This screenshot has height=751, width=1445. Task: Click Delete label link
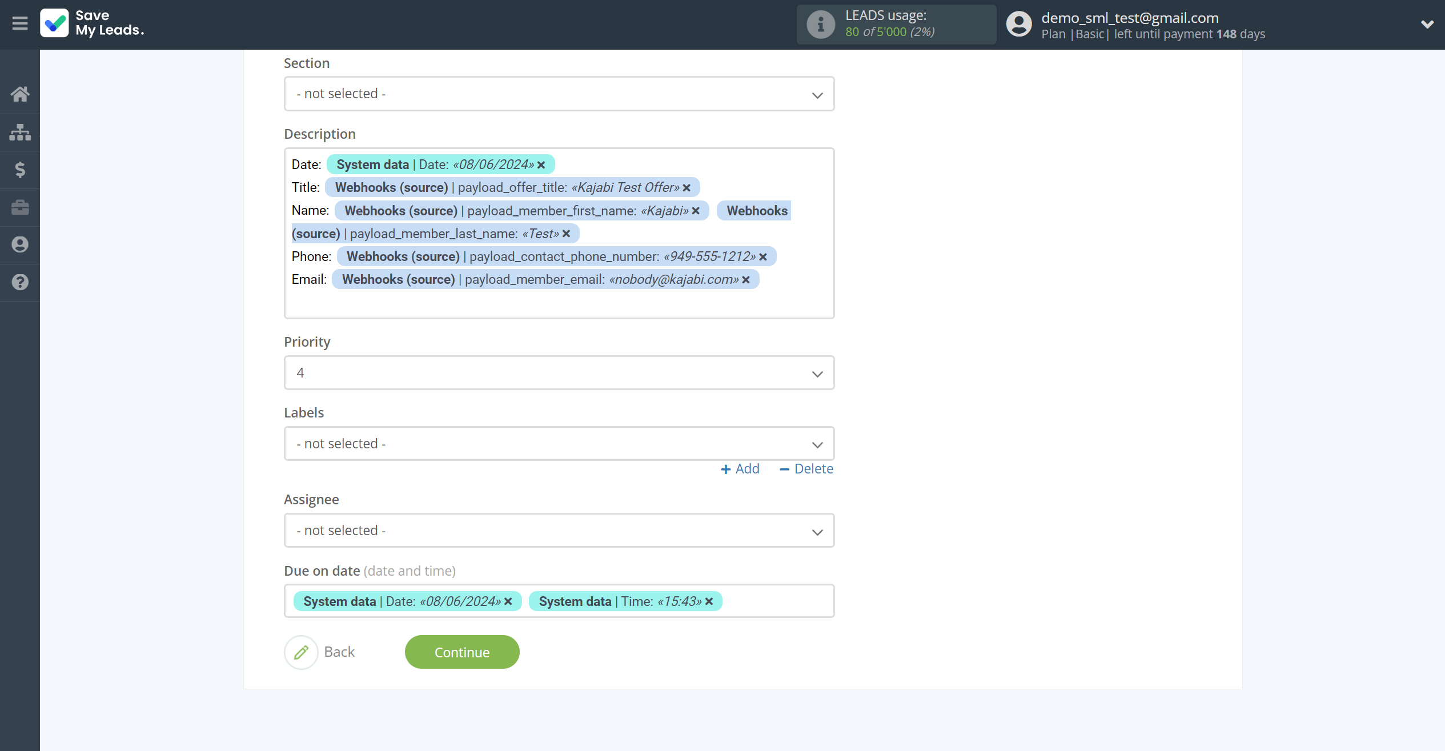[806, 469]
